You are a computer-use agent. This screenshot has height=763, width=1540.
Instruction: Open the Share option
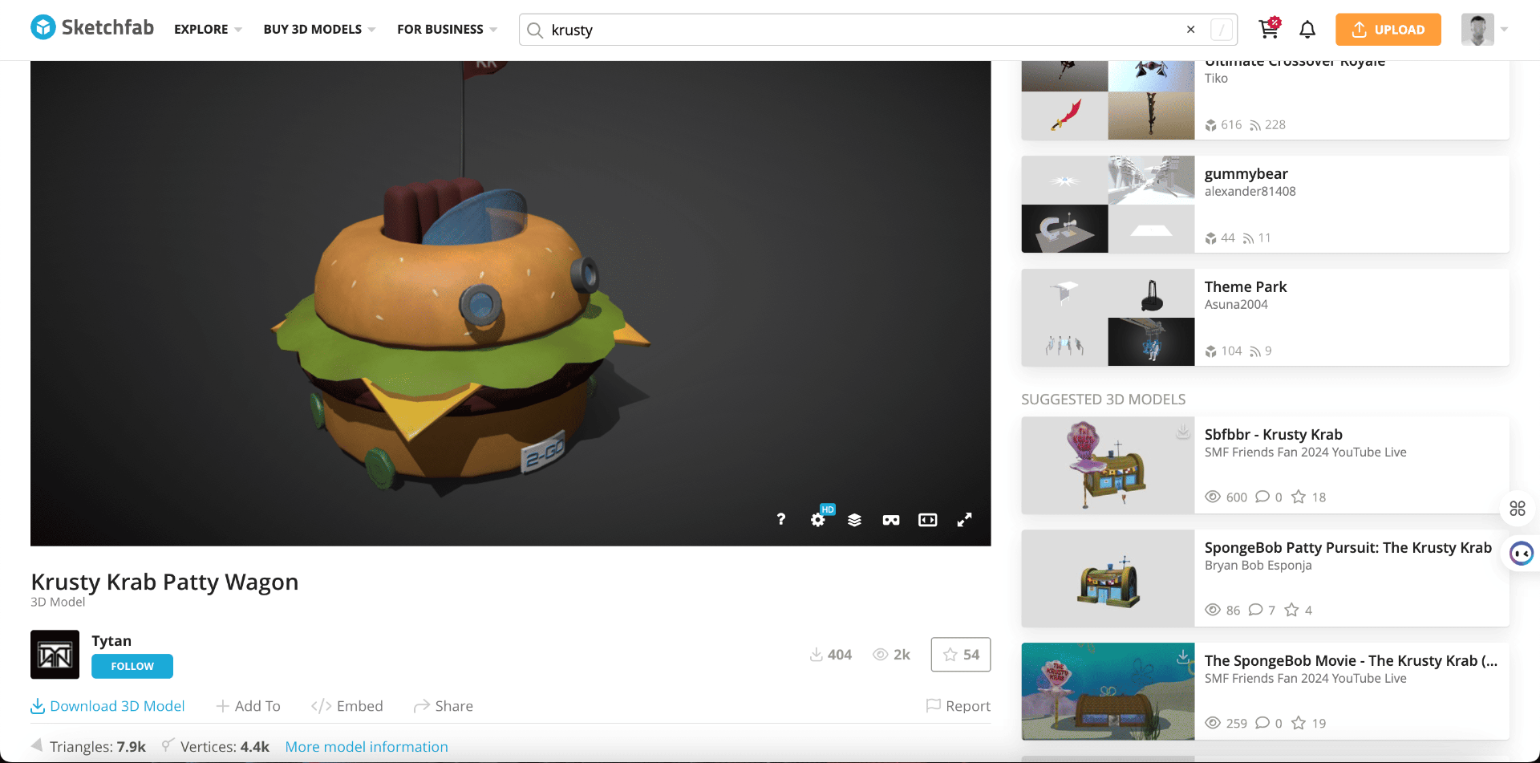click(444, 706)
